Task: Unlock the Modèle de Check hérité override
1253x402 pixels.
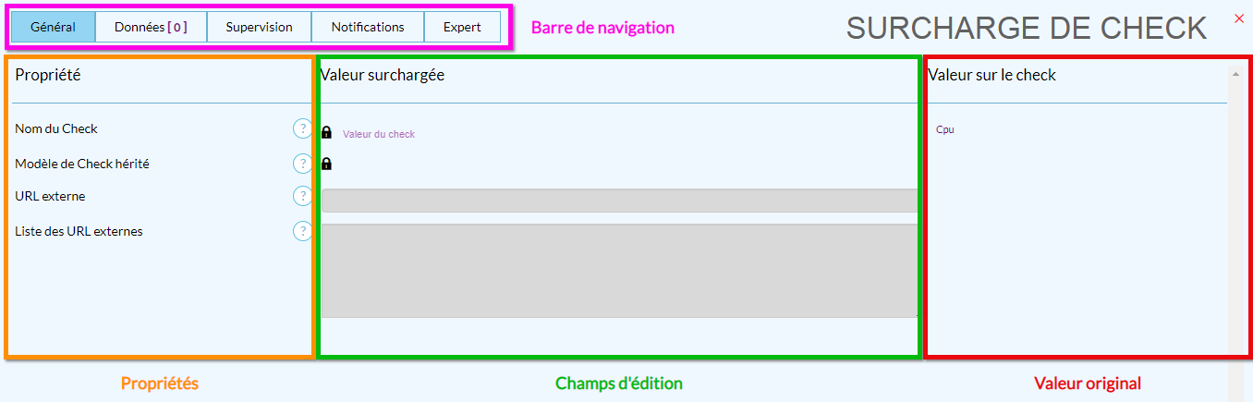Action: pos(326,164)
